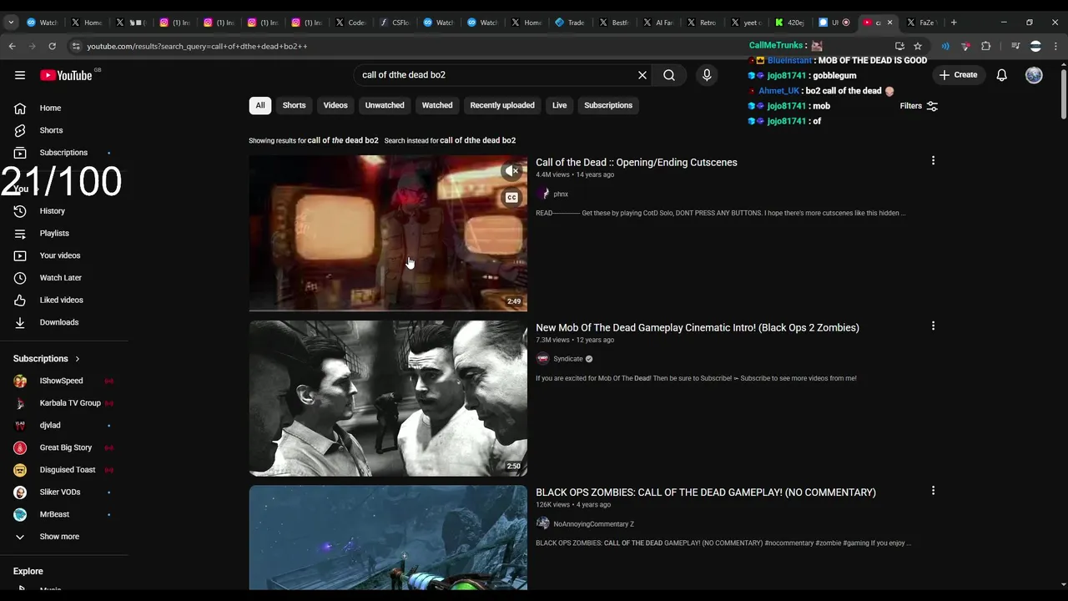
Task: Toggle captions on the video preview
Action: (511, 198)
